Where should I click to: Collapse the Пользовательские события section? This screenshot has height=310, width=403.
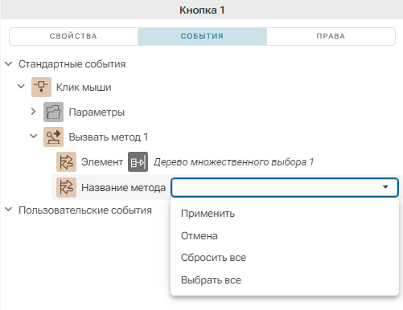9,210
